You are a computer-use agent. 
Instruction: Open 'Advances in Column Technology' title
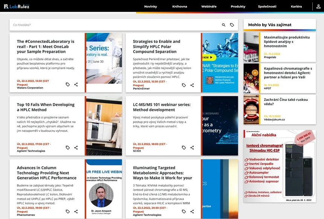[46, 173]
